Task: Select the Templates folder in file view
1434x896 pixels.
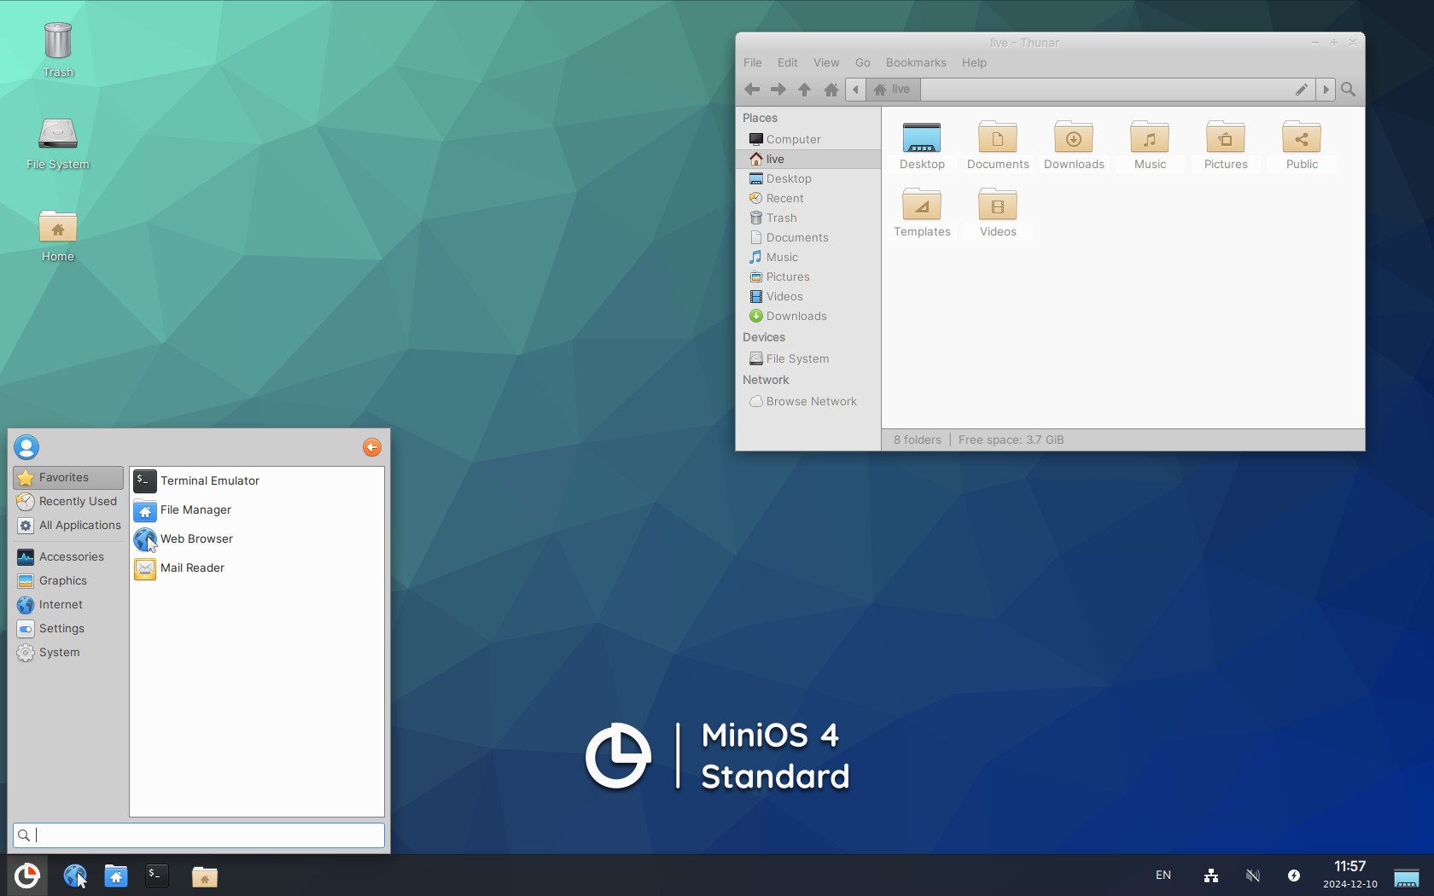Action: tap(922, 213)
